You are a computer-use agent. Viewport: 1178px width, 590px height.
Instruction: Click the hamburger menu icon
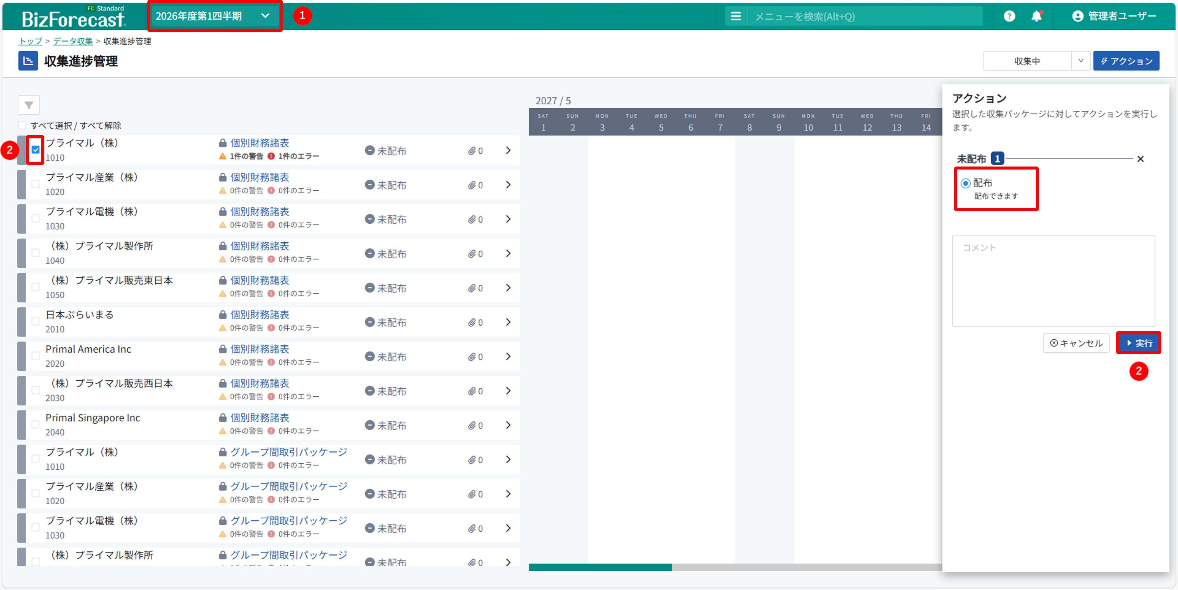click(736, 16)
